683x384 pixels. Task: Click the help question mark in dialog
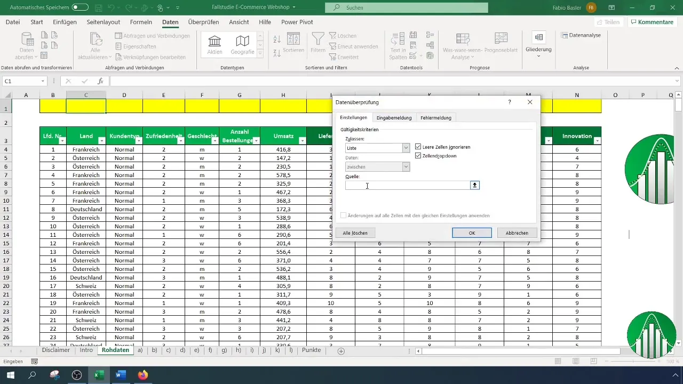pos(510,102)
